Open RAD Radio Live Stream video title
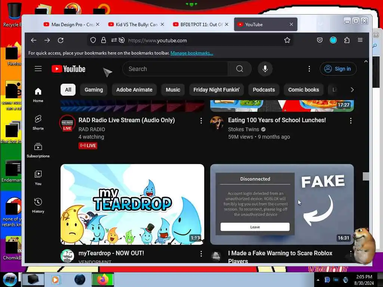The width and height of the screenshot is (383, 287). [x=126, y=120]
